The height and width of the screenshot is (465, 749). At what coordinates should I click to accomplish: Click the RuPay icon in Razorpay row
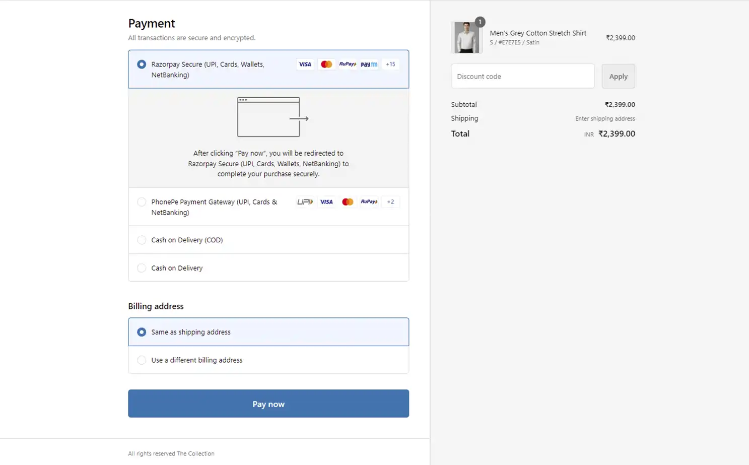[348, 64]
